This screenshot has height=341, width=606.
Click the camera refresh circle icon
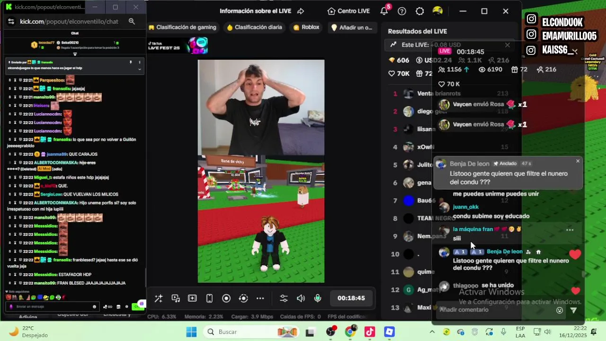pyautogui.click(x=243, y=298)
